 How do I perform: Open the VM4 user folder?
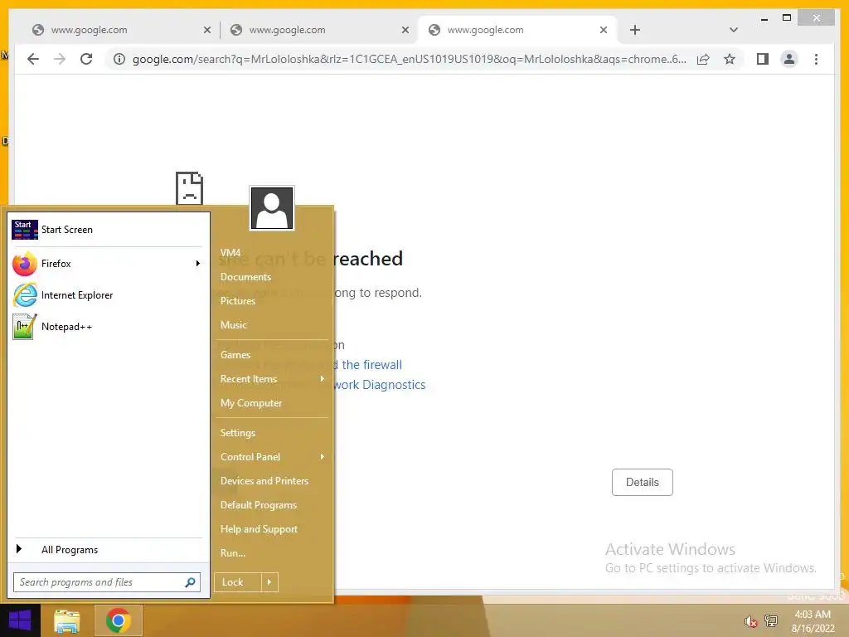click(x=230, y=253)
